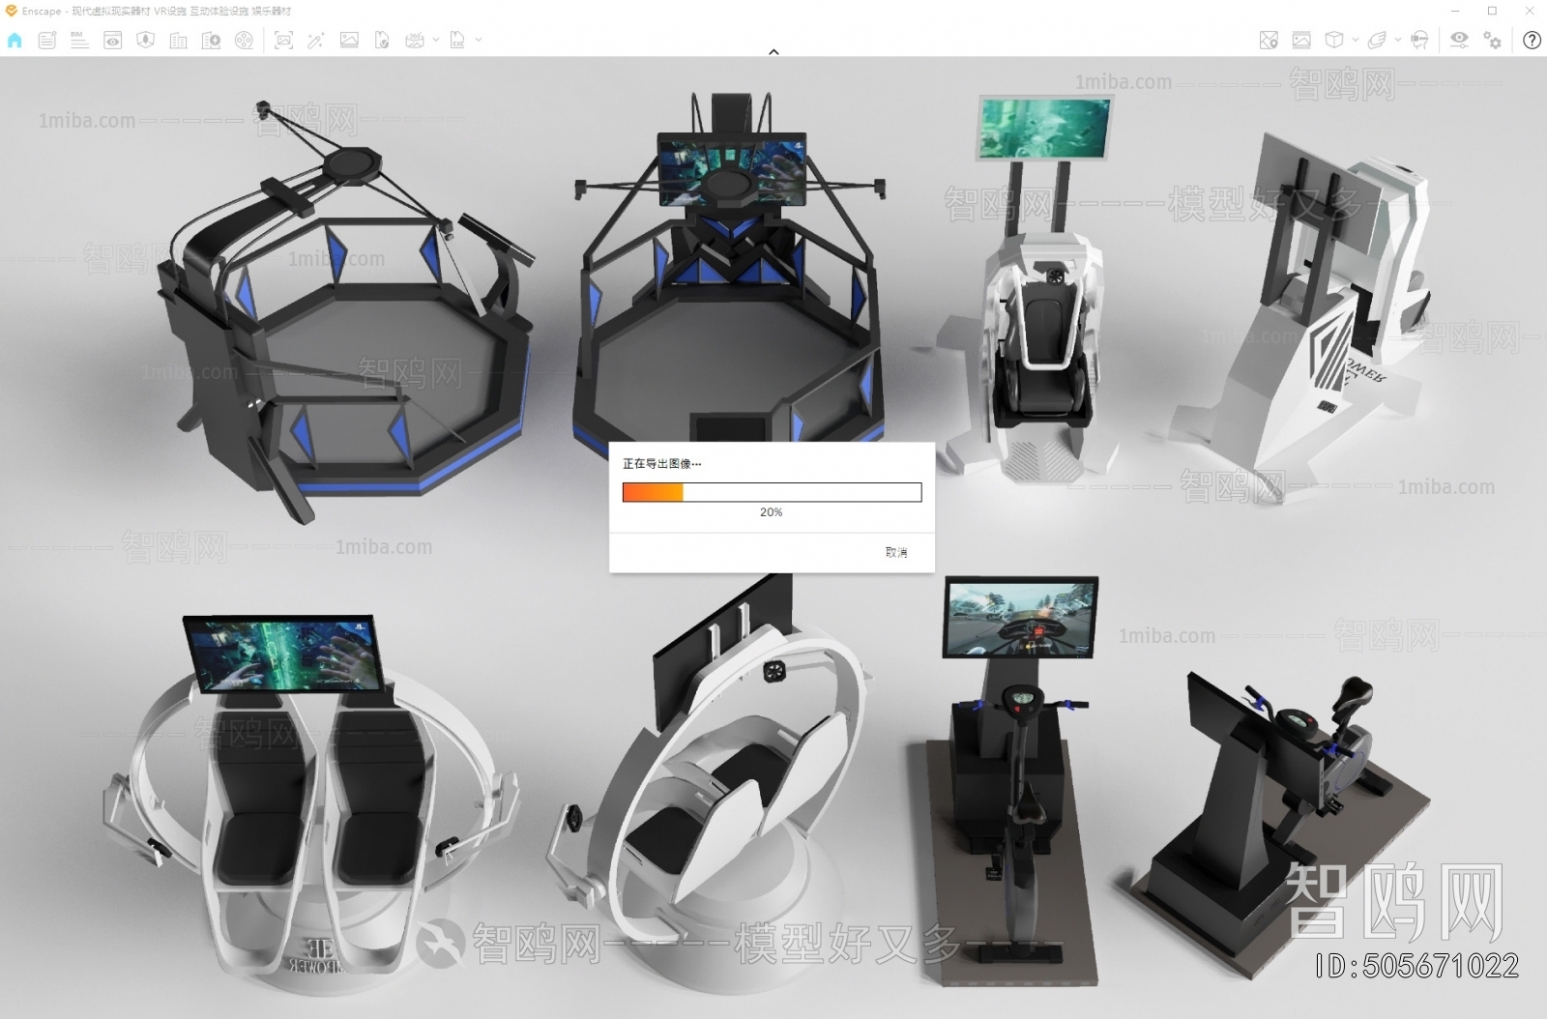Screen dimensions: 1547x1019
Task: Toggle the VR headset mode
Action: (x=1419, y=40)
